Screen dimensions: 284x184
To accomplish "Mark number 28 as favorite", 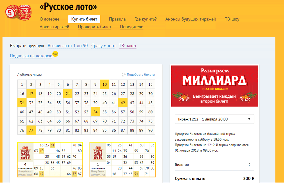I will [x=132, y=94].
